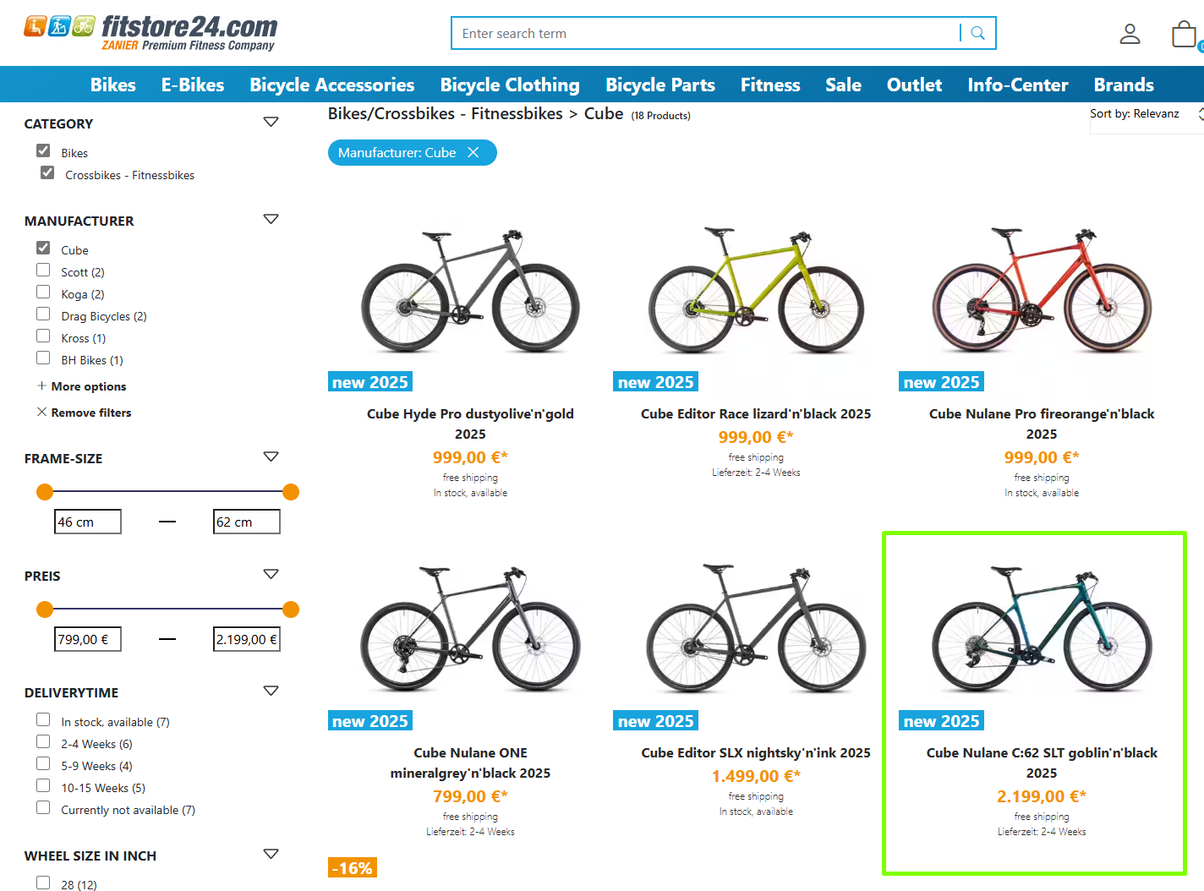Screen dimensions: 1204x891
Task: Open the Bicycle Clothing menu
Action: tap(510, 85)
